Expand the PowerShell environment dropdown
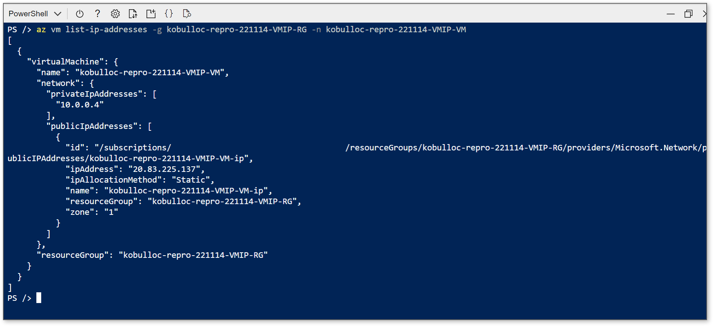The image size is (713, 326). pyautogui.click(x=58, y=13)
